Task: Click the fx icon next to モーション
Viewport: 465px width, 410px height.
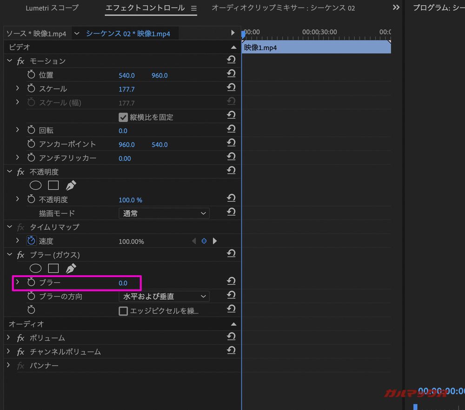Action: [x=20, y=61]
